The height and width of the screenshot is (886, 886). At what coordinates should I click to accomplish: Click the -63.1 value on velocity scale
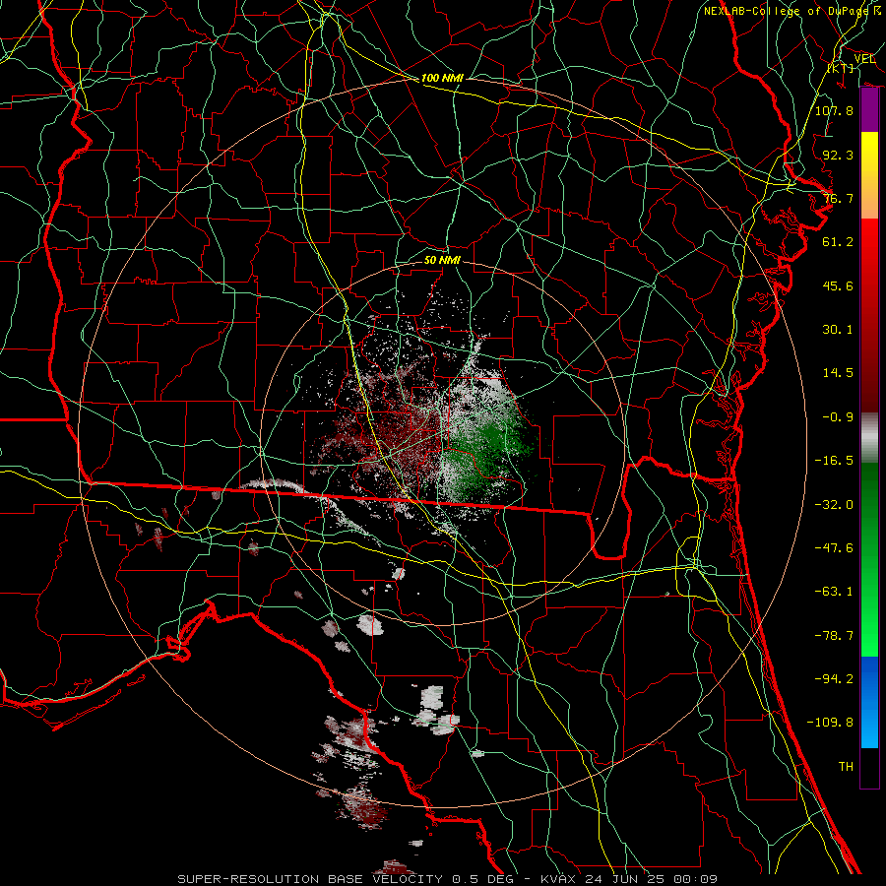coord(834,592)
